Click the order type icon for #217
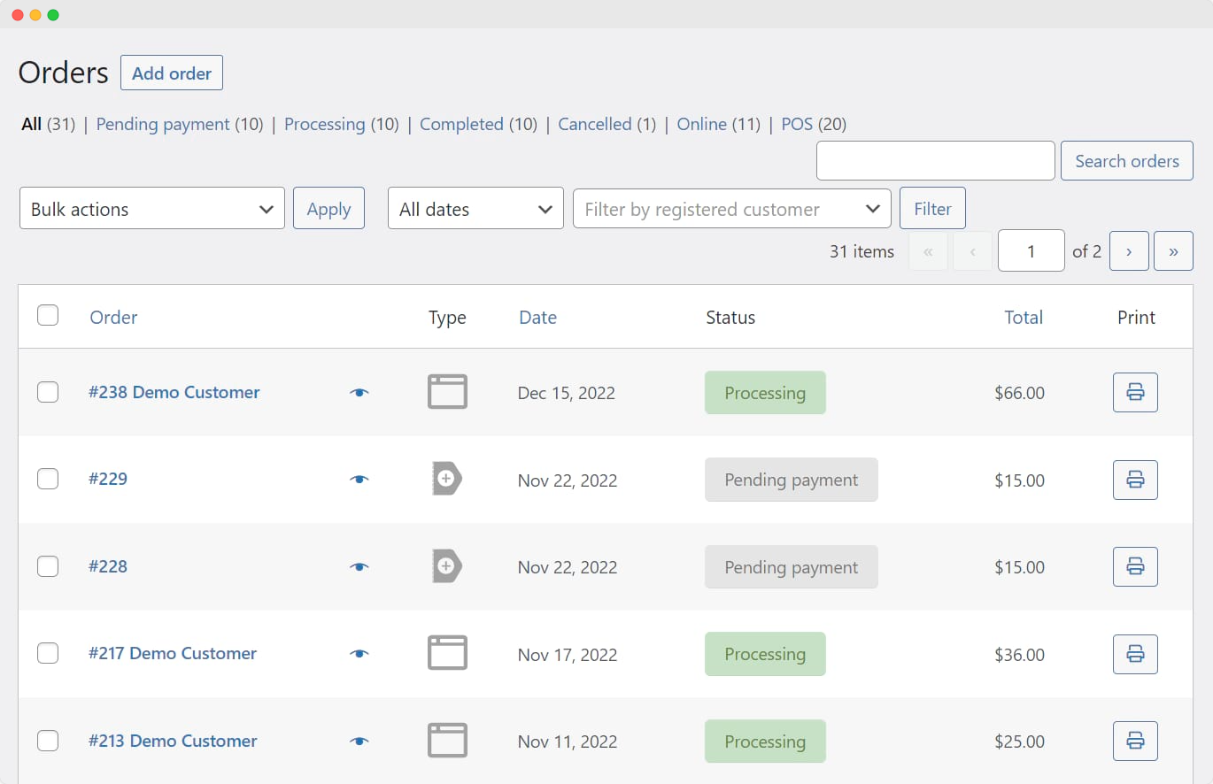Viewport: 1213px width, 784px height. tap(447, 653)
